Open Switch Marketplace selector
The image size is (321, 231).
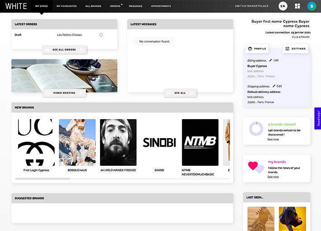coord(251,6)
